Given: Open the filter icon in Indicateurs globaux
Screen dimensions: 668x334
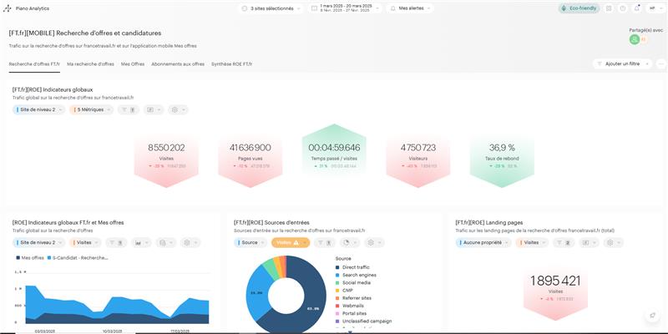Looking at the screenshot, I should click(128, 109).
